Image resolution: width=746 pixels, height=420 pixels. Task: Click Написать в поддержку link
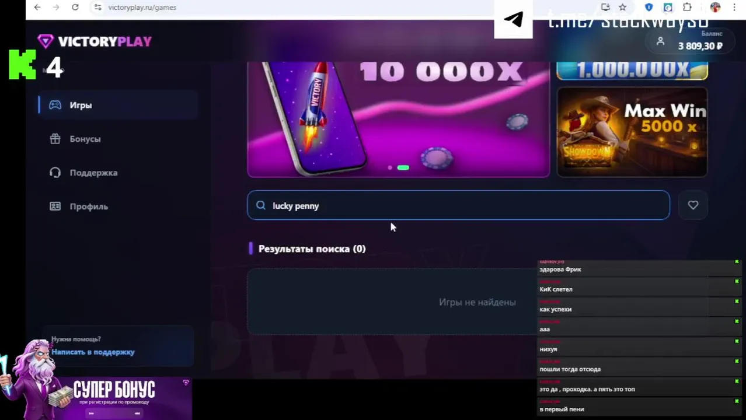click(x=93, y=352)
